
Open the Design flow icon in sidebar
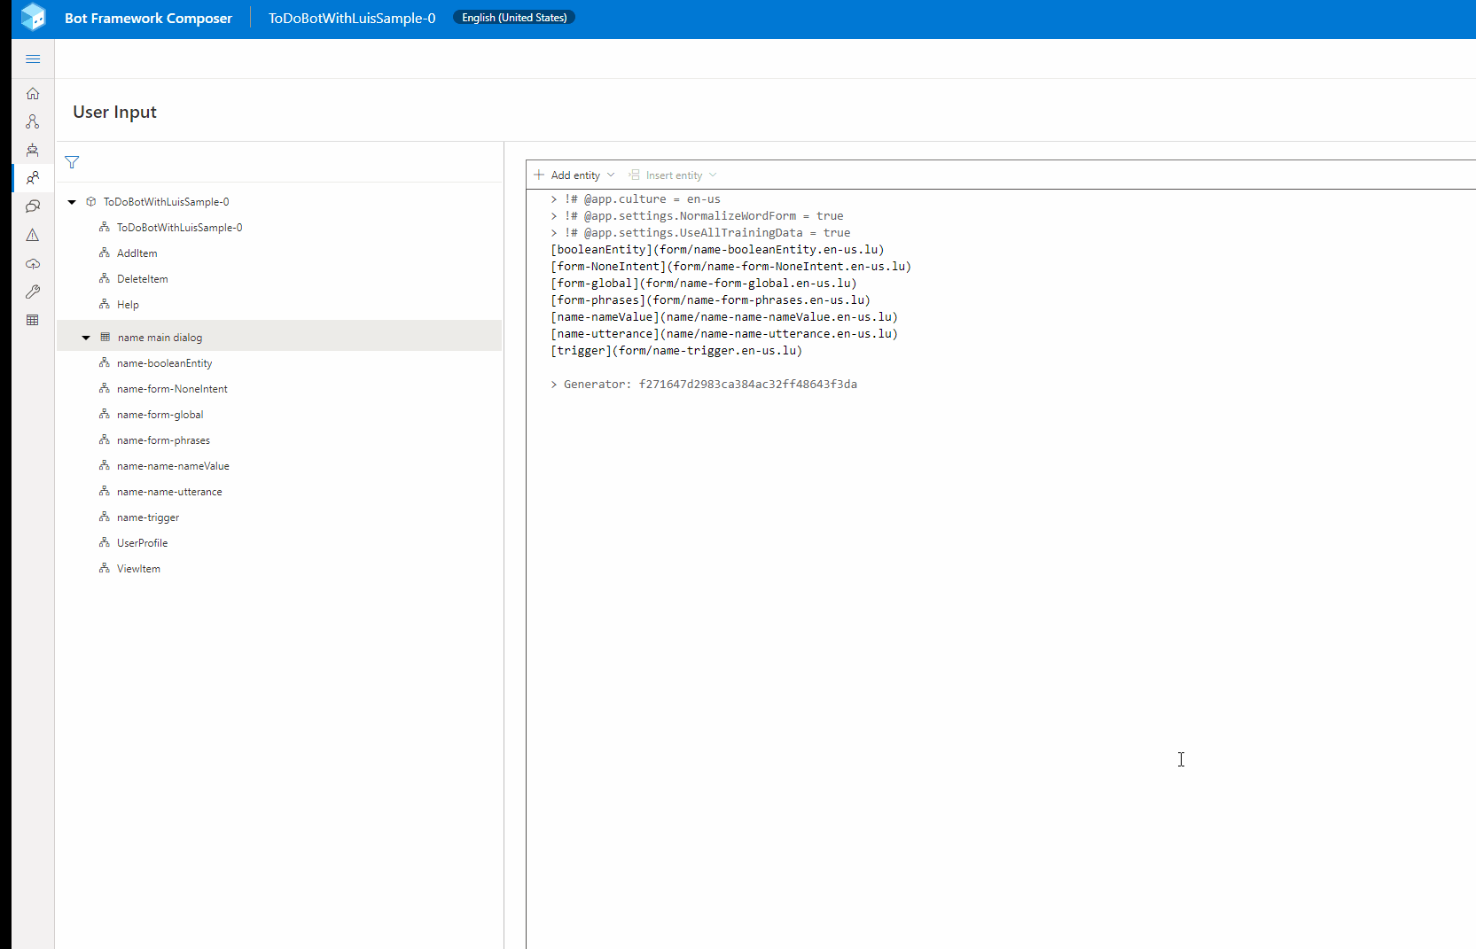(x=33, y=121)
